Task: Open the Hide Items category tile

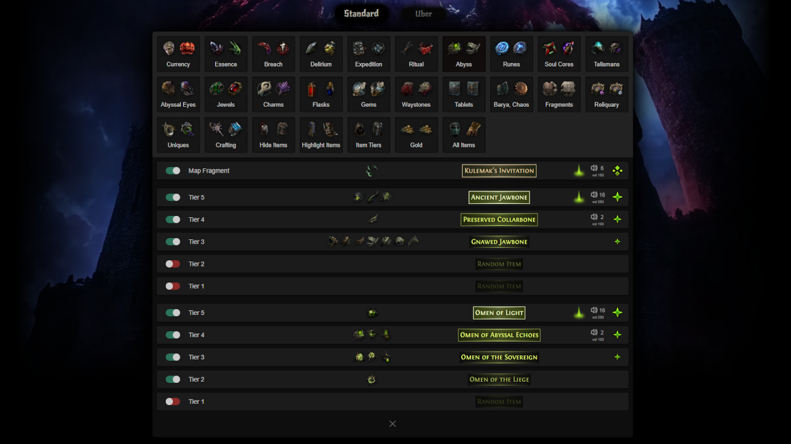Action: [x=273, y=135]
